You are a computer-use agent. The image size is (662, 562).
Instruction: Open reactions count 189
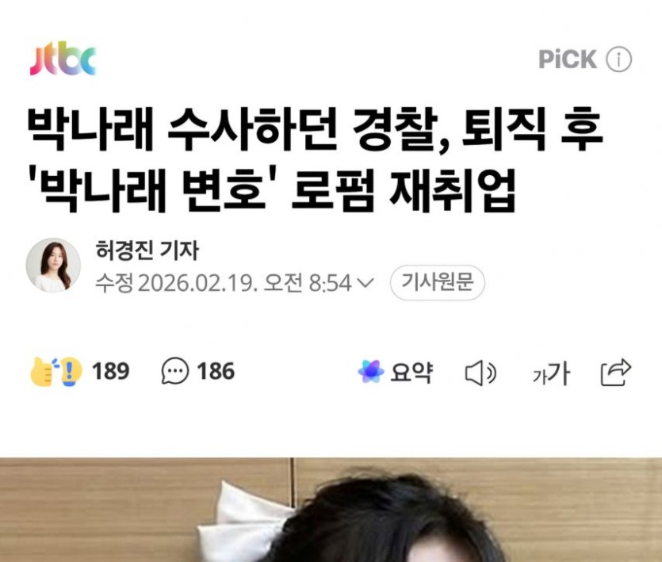[111, 372]
